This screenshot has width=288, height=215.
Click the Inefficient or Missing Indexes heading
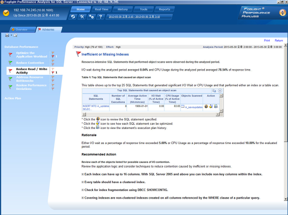[105, 55]
